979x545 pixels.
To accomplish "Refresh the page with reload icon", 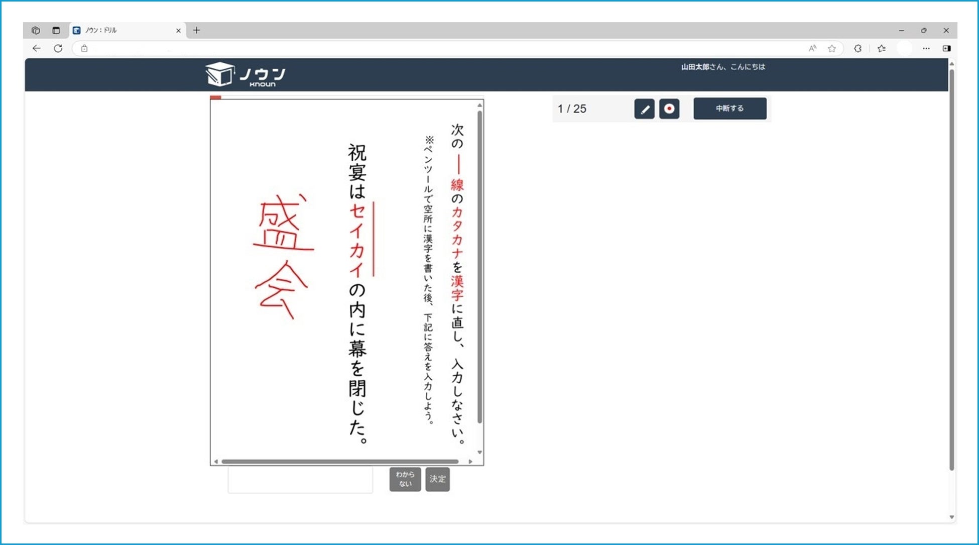I will tap(58, 48).
